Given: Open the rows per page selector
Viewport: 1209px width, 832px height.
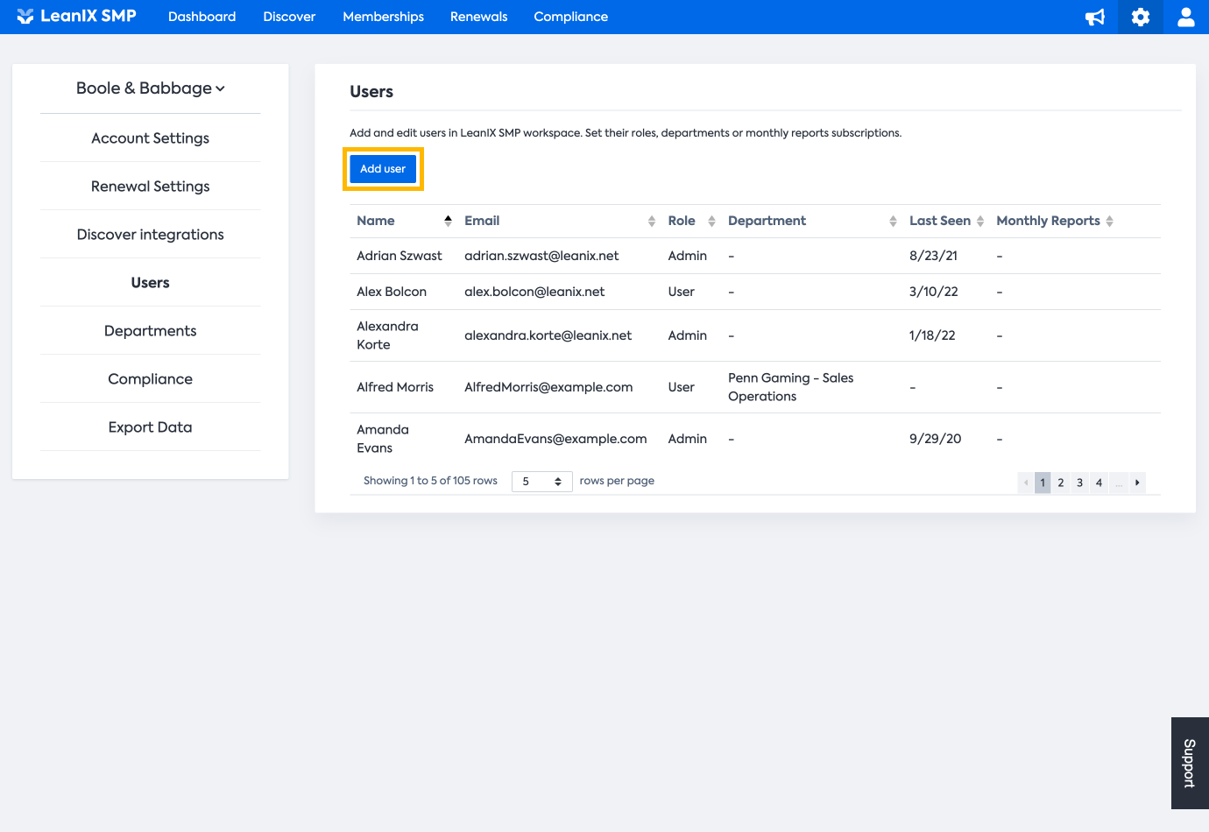Looking at the screenshot, I should pos(542,482).
